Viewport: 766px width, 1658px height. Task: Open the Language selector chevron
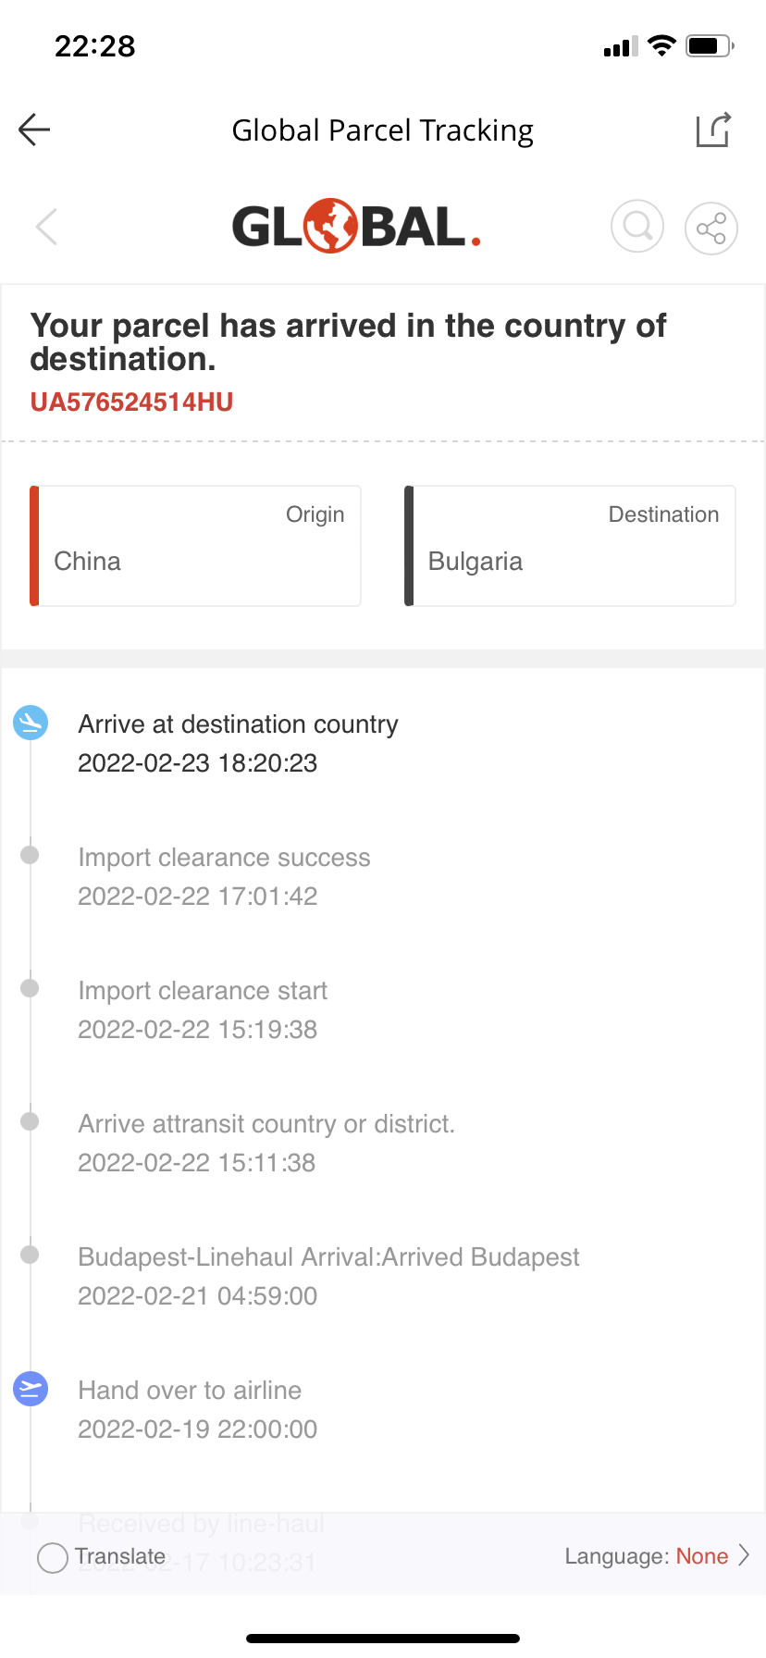(744, 1555)
